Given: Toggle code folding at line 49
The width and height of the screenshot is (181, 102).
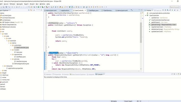Looking at the screenshot, I should pos(48,53).
